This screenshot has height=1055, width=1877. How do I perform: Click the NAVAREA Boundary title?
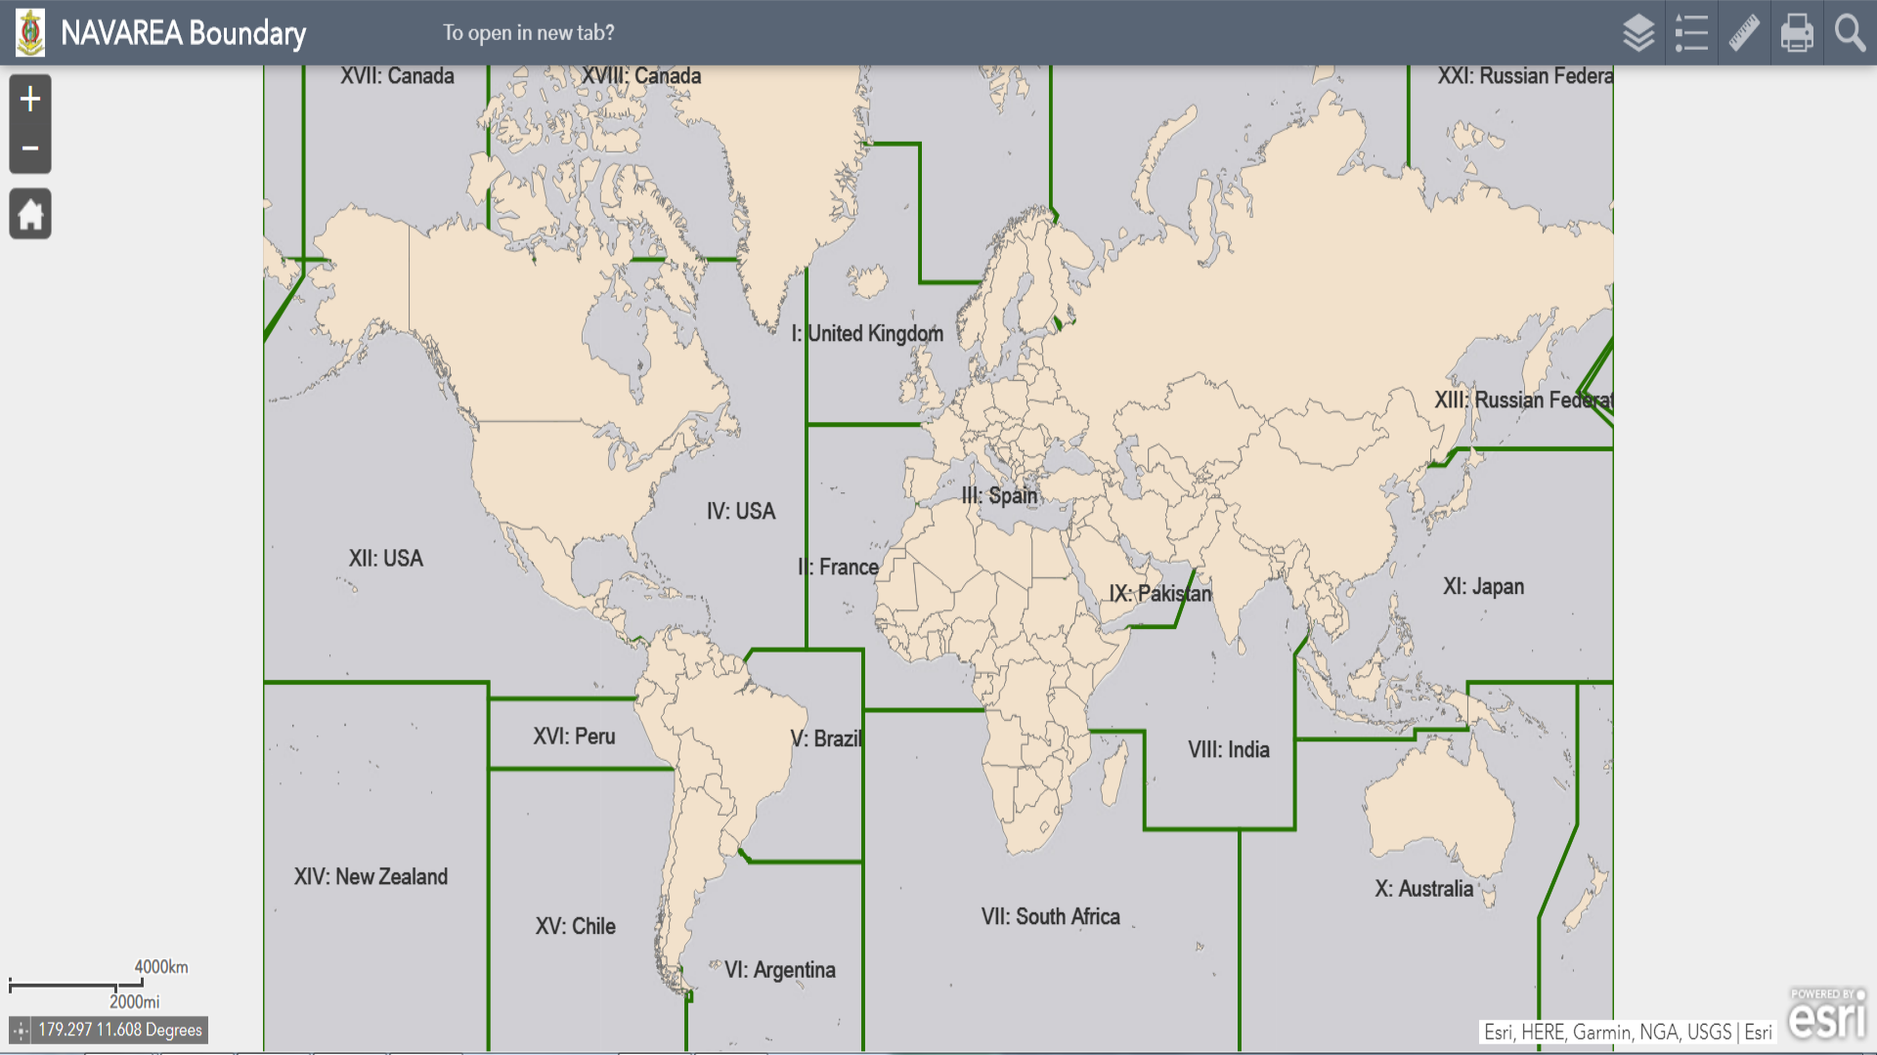184,32
